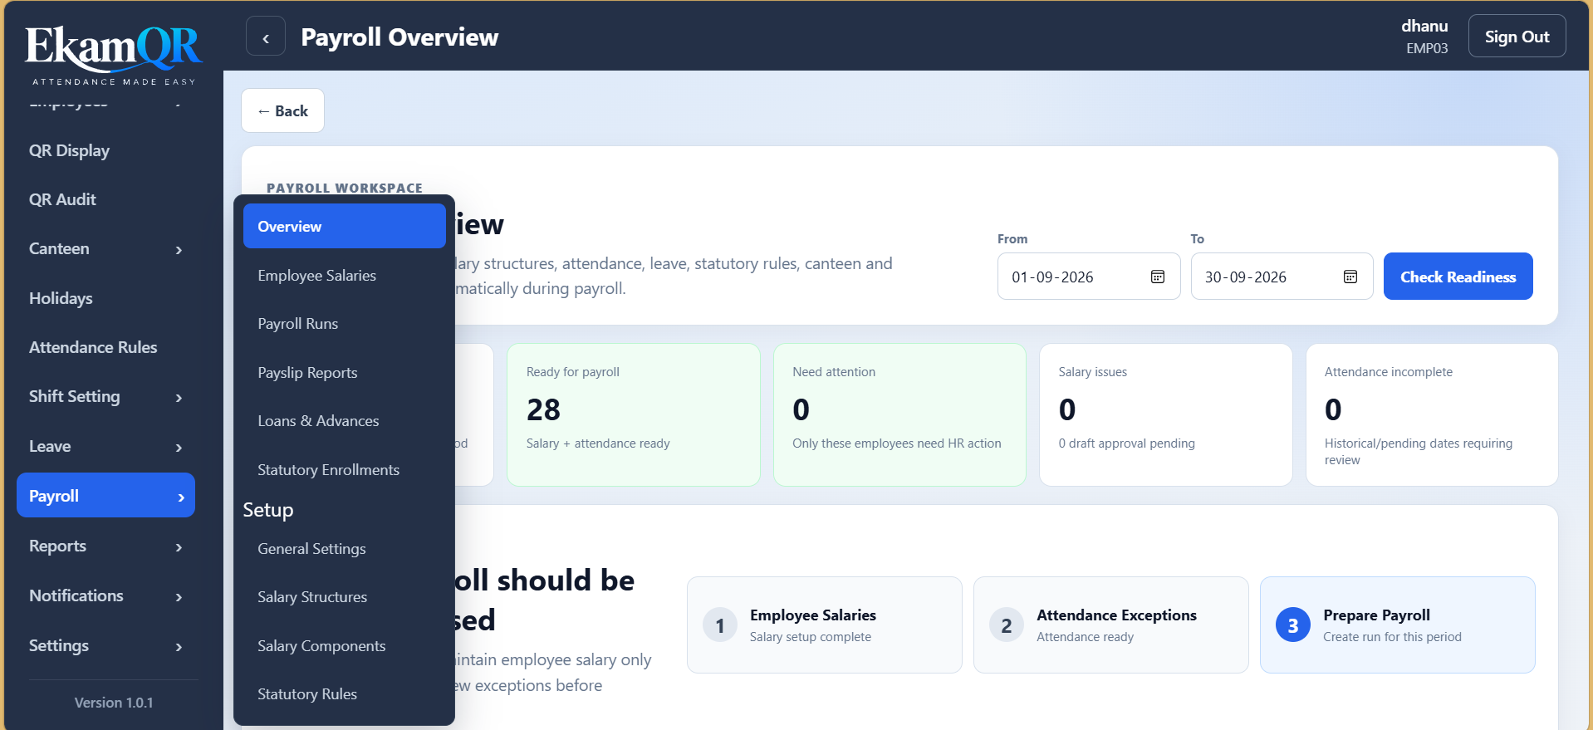Open the Ready for payroll card
This screenshot has width=1593, height=730.
634,414
